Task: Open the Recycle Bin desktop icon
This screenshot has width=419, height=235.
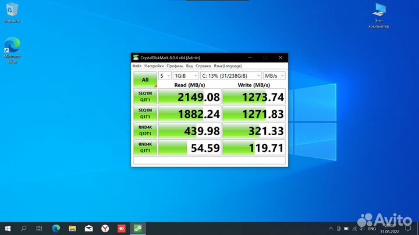Action: (12, 13)
